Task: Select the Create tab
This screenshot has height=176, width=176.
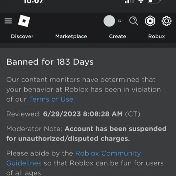Action: [118, 36]
